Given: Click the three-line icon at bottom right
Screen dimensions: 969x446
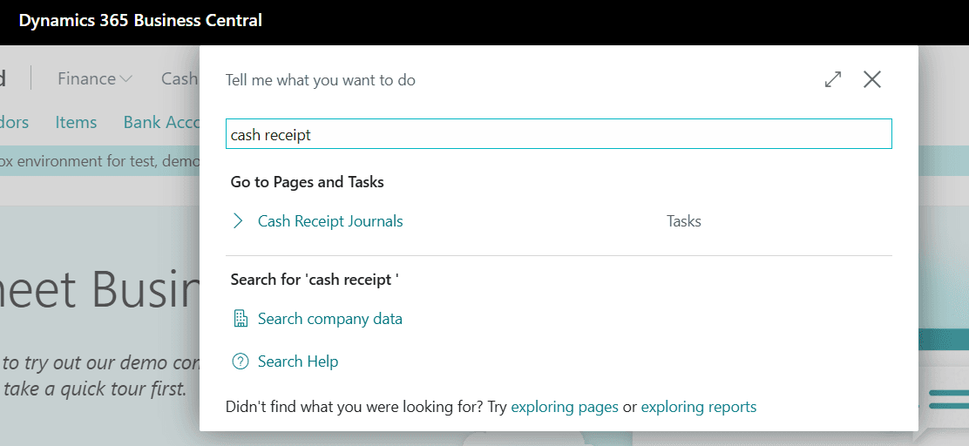Looking at the screenshot, I should coord(948,399).
